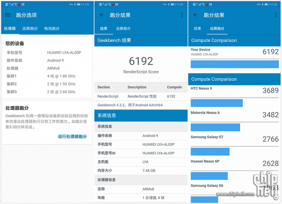Tap the 4 核 @ 1.80 GHz value

(61, 76)
